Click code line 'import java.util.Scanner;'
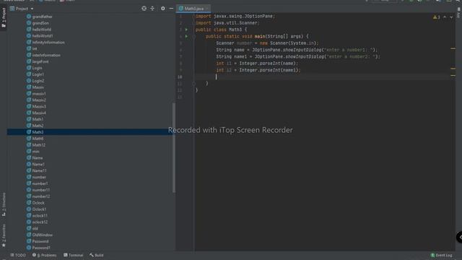Viewport: 462px width, 260px height. (227, 23)
